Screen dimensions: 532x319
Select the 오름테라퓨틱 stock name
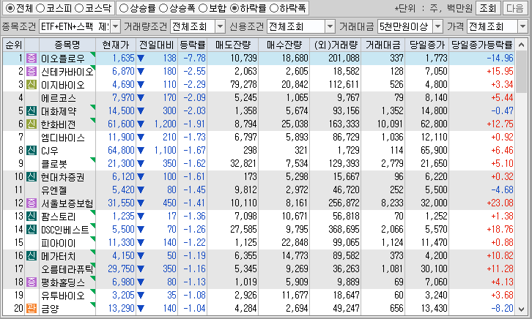[67, 269]
